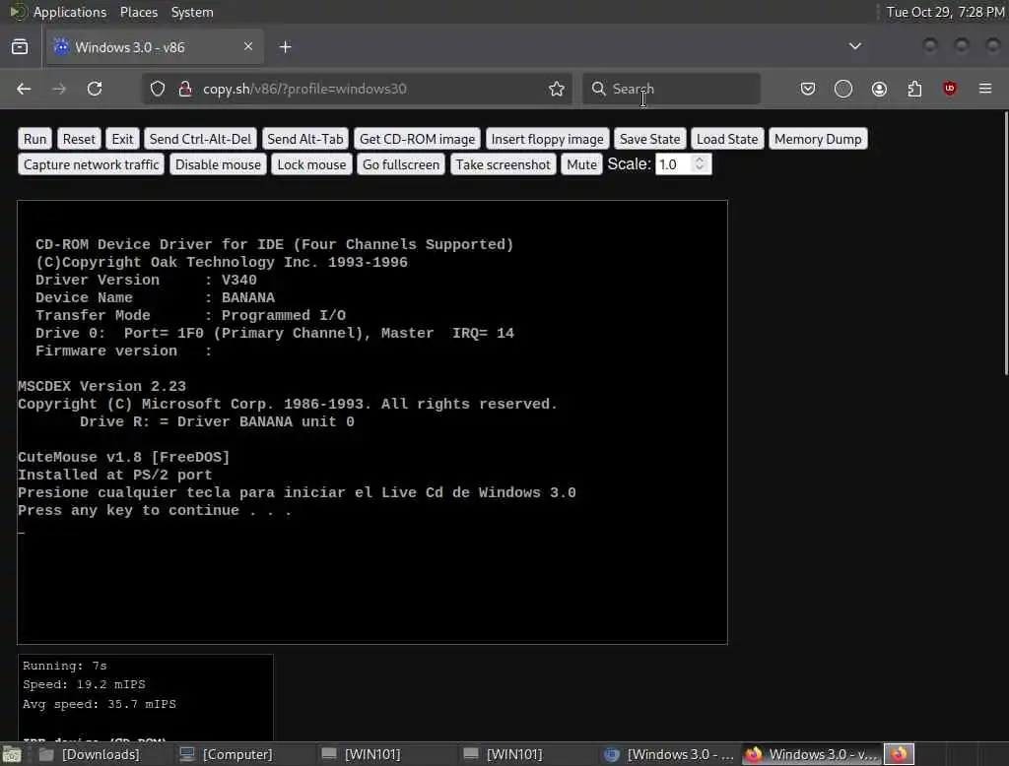This screenshot has height=766, width=1009.
Task: Click the circular container icon in toolbar
Action: (x=843, y=89)
